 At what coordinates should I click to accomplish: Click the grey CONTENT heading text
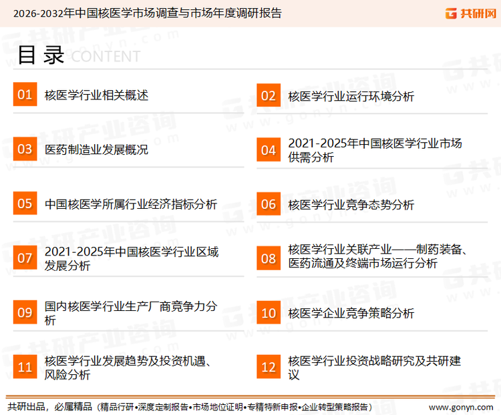106,57
